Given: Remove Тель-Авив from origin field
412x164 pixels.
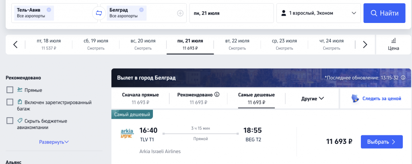Looking at the screenshot, I should (x=49, y=10).
